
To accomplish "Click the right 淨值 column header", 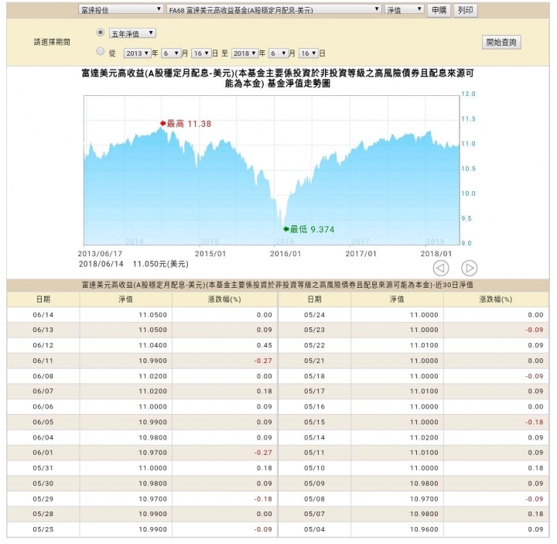I will tap(397, 299).
